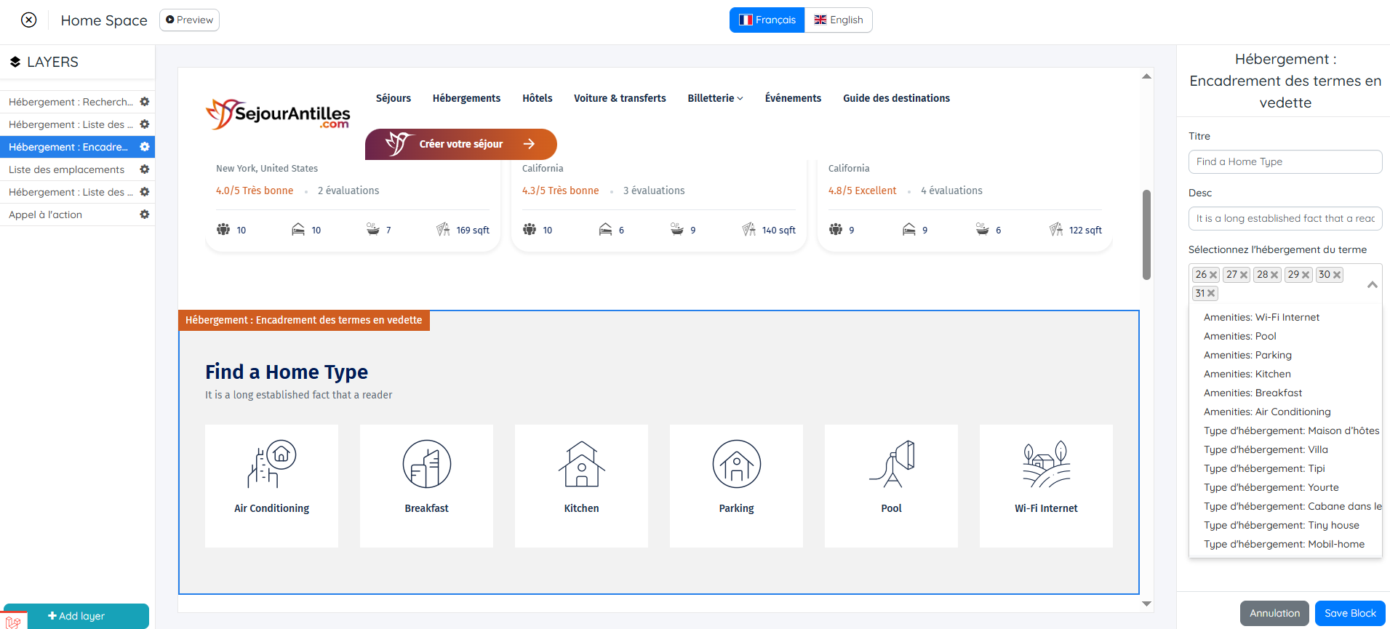Remove tag 26 from selected terms
Screen dimensions: 1390x629
(x=1213, y=275)
